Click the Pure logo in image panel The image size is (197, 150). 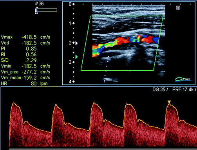[183, 79]
